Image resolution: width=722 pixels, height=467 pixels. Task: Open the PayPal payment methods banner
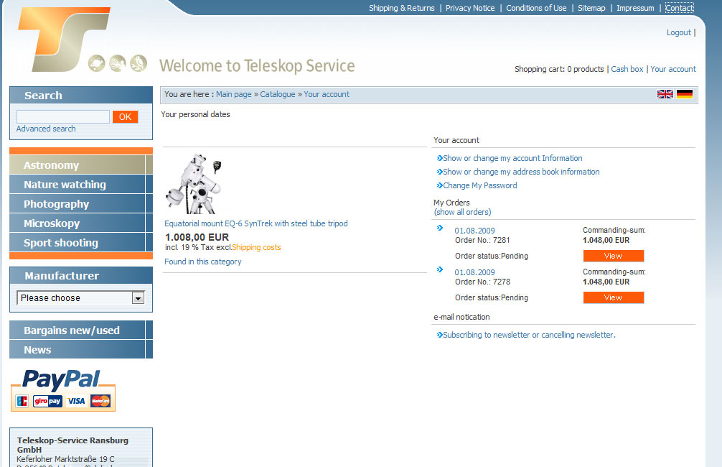pyautogui.click(x=63, y=390)
